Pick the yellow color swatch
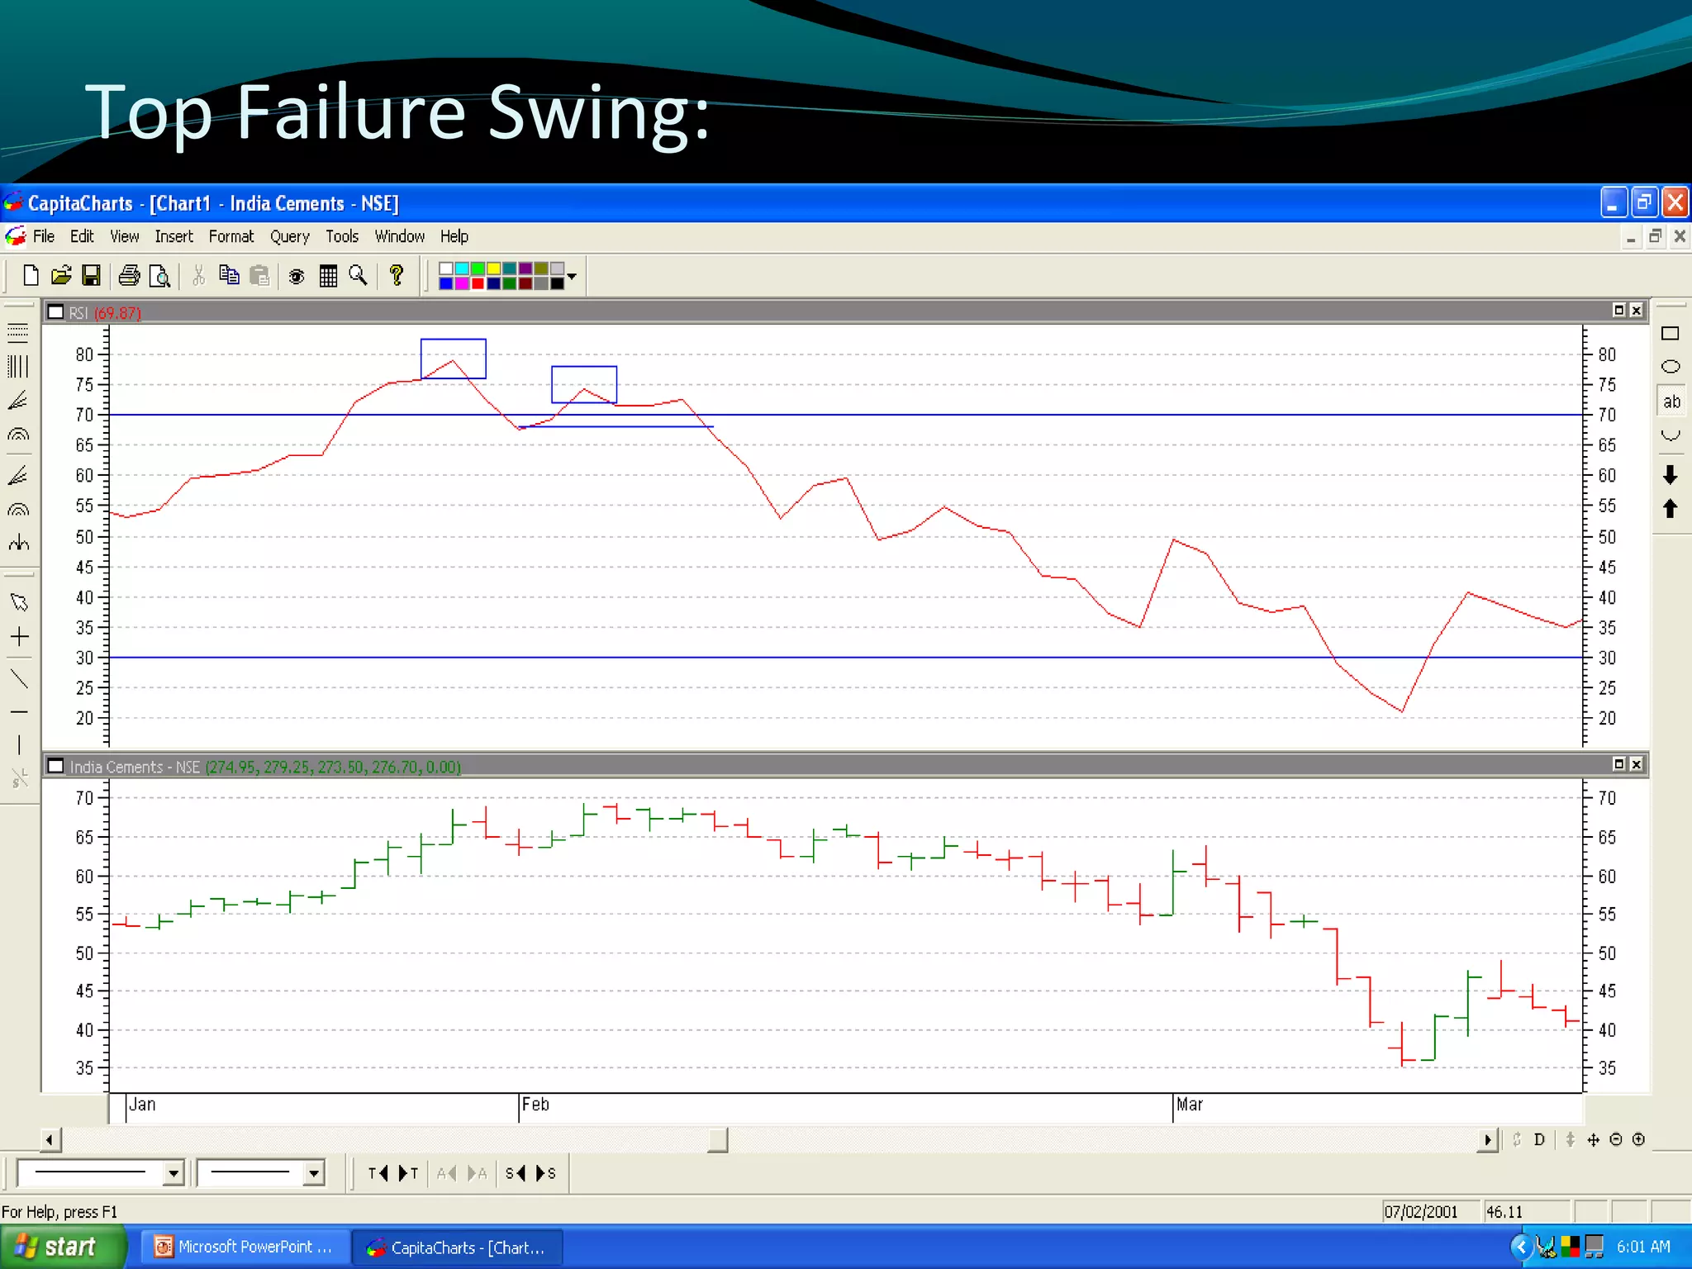The image size is (1692, 1269). click(493, 269)
